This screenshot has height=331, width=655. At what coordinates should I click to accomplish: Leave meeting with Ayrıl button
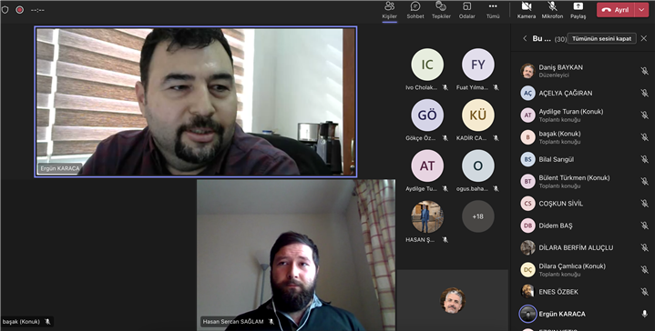(x=616, y=10)
